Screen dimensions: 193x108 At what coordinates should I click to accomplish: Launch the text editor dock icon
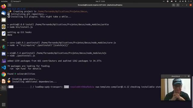tap(4, 33)
